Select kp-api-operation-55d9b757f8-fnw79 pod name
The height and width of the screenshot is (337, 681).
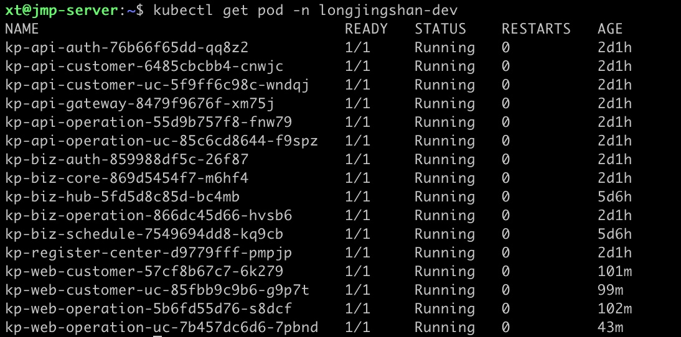point(149,122)
